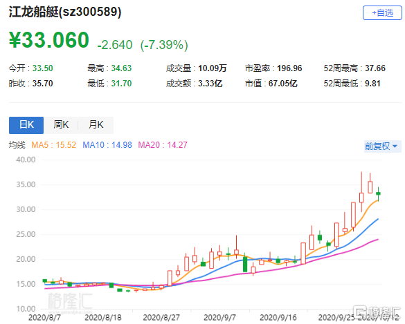The height and width of the screenshot is (324, 405).
Task: Click the large green candlestick below 20.00
Action: 245,264
